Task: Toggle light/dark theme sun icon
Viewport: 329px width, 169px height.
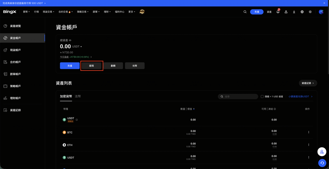Action: (x=310, y=12)
